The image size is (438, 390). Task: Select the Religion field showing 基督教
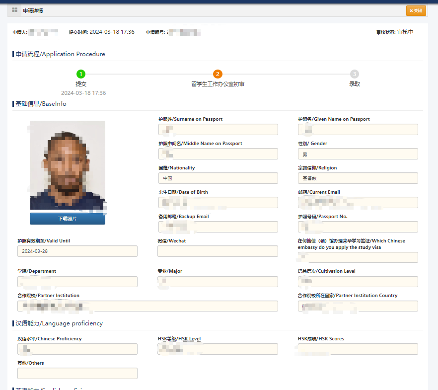click(x=358, y=178)
